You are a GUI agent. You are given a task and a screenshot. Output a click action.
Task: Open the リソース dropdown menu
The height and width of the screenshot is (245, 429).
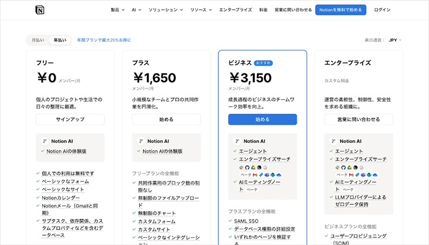tap(201, 10)
